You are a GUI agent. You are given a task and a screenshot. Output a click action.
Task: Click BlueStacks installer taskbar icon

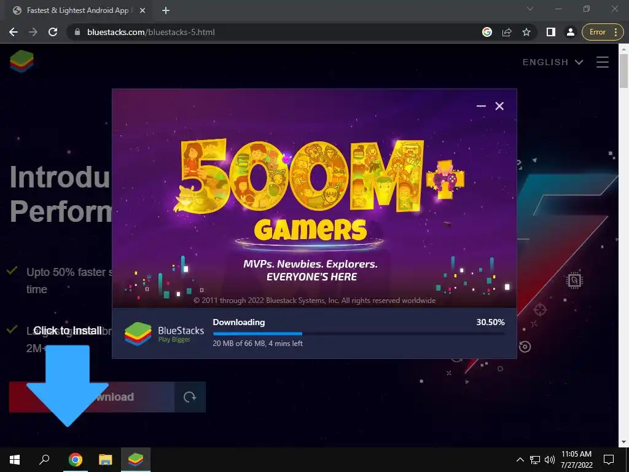[x=136, y=460]
